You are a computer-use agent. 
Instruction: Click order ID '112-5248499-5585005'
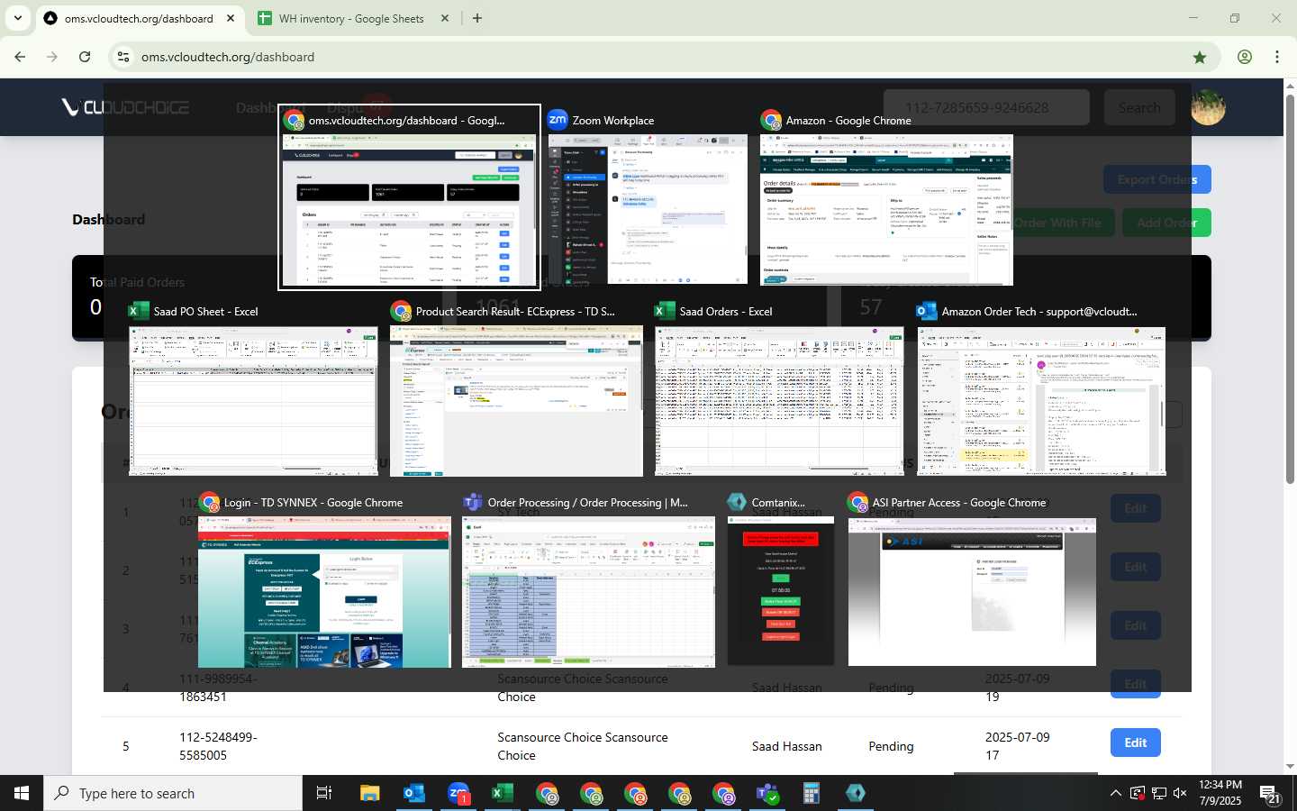pyautogui.click(x=218, y=746)
